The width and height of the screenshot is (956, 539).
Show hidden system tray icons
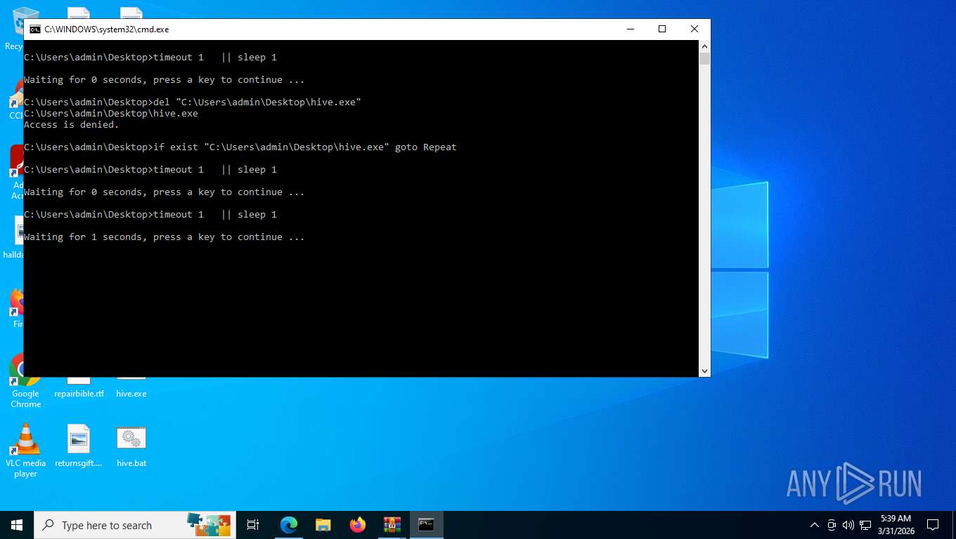[x=815, y=525]
